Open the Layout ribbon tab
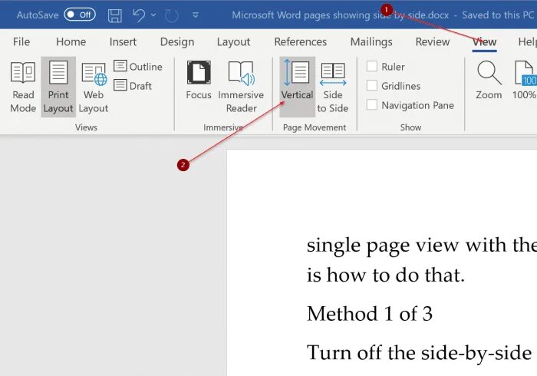 tap(233, 41)
